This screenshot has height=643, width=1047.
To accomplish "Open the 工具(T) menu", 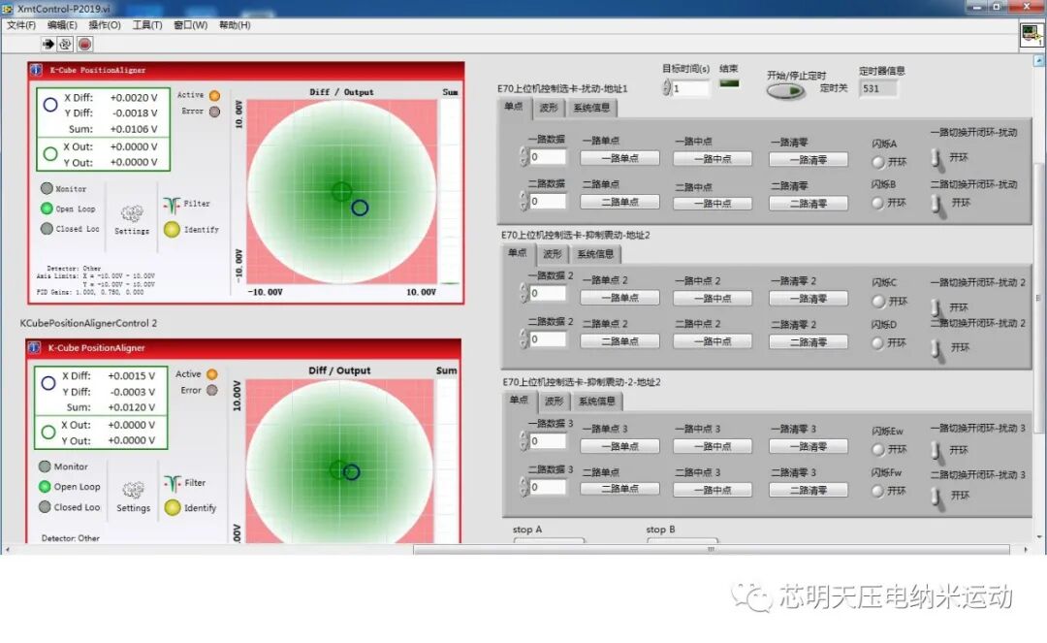I will [x=147, y=24].
